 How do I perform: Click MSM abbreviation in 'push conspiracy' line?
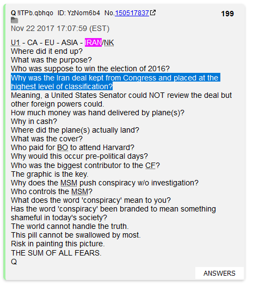(69, 183)
